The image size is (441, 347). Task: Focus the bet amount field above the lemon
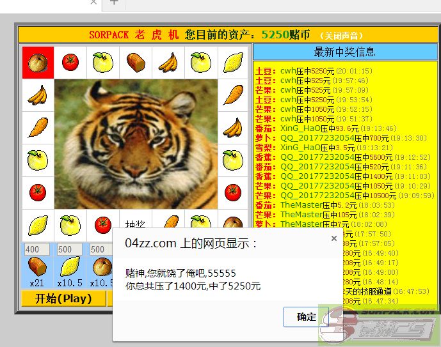69,249
